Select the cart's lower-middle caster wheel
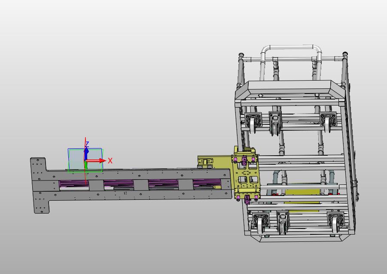 tap(283, 223)
